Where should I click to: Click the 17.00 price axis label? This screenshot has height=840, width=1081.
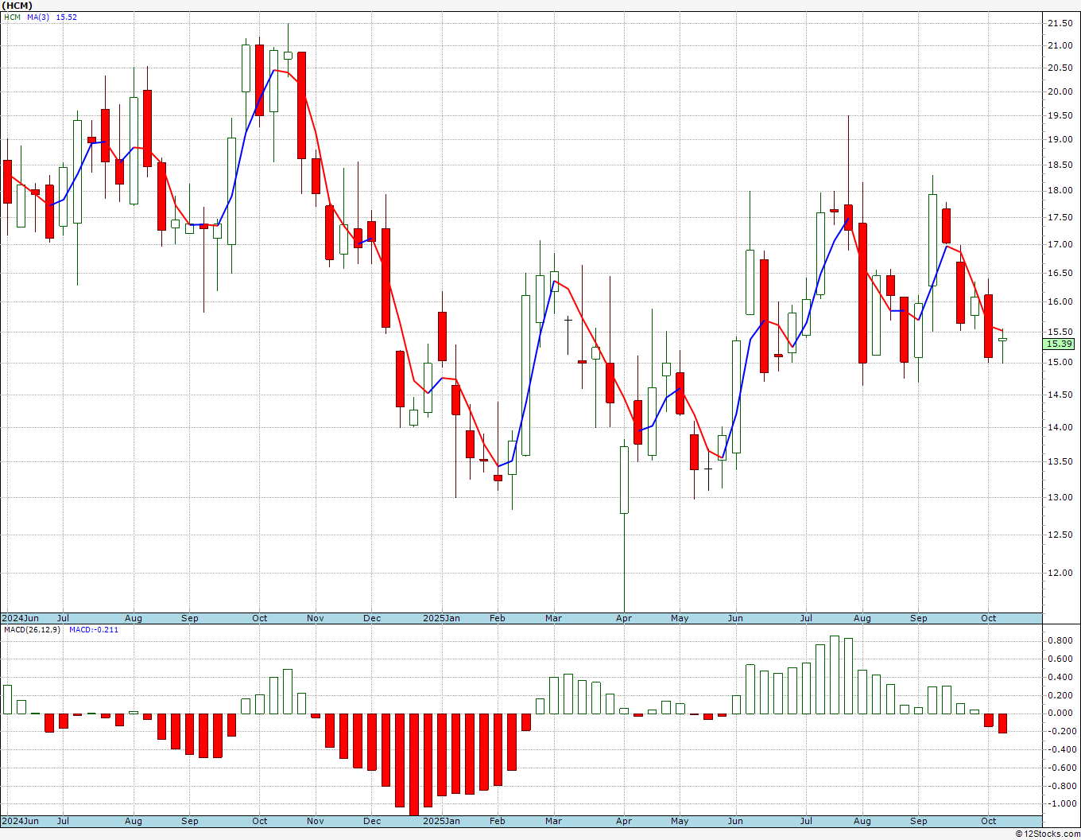point(1059,245)
